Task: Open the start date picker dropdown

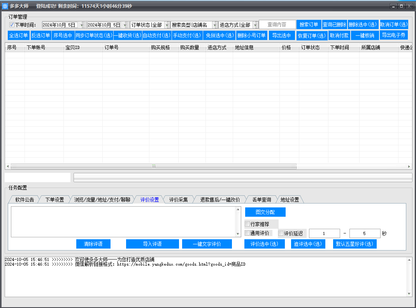Action: tap(82, 25)
